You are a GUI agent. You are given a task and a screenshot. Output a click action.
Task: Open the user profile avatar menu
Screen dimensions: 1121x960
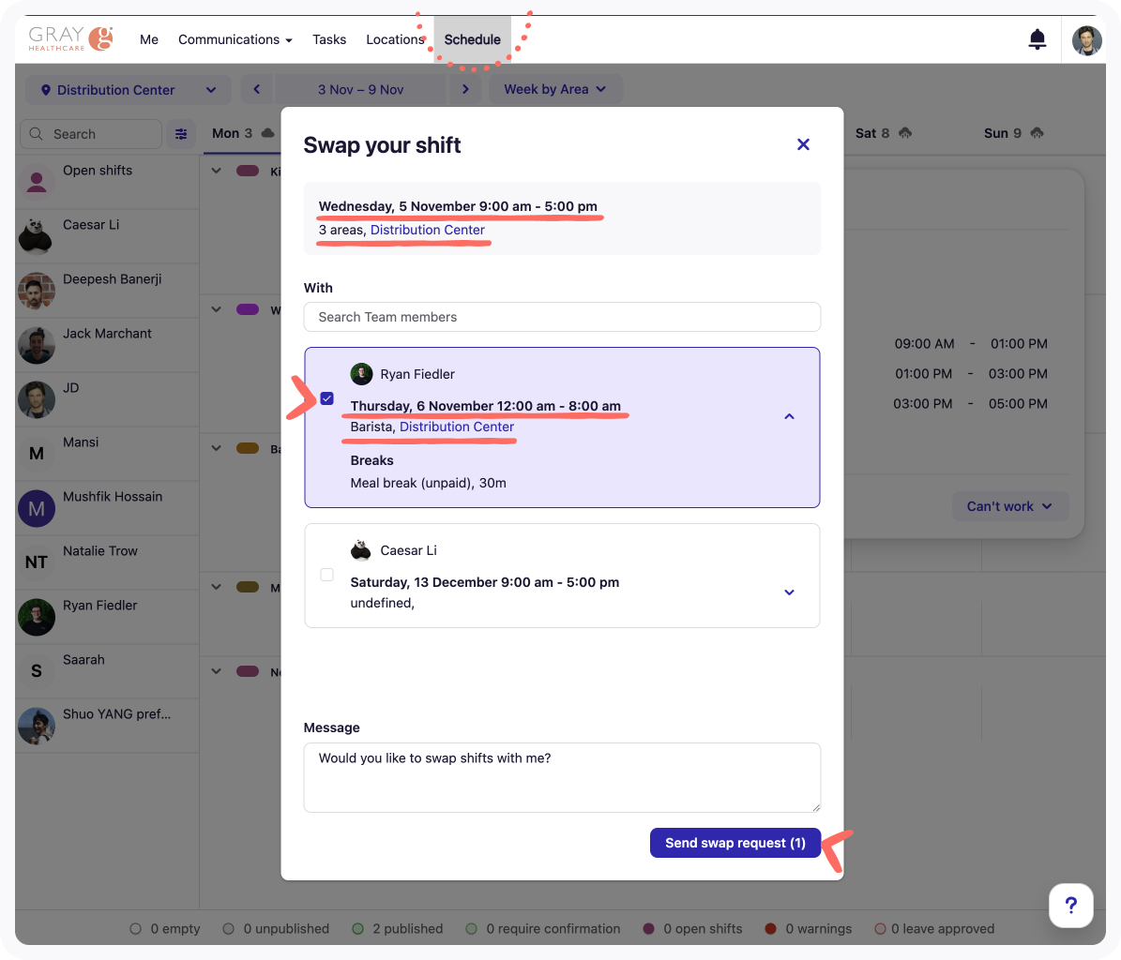point(1086,40)
